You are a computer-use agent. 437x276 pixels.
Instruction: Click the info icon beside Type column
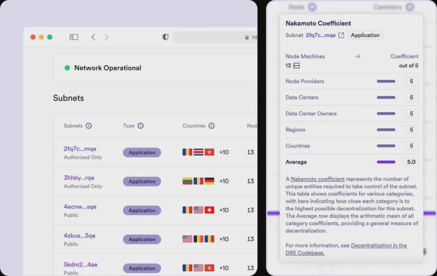(140, 126)
